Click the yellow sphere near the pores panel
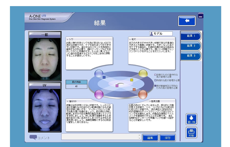Image resolution: width=230 pixels, height=147 pixels. (x=143, y=73)
